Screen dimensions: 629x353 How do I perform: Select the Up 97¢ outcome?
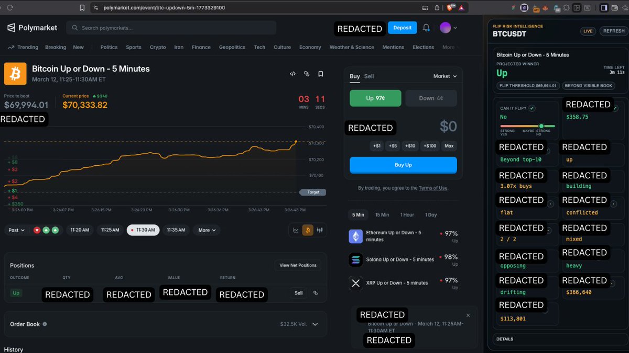click(375, 98)
